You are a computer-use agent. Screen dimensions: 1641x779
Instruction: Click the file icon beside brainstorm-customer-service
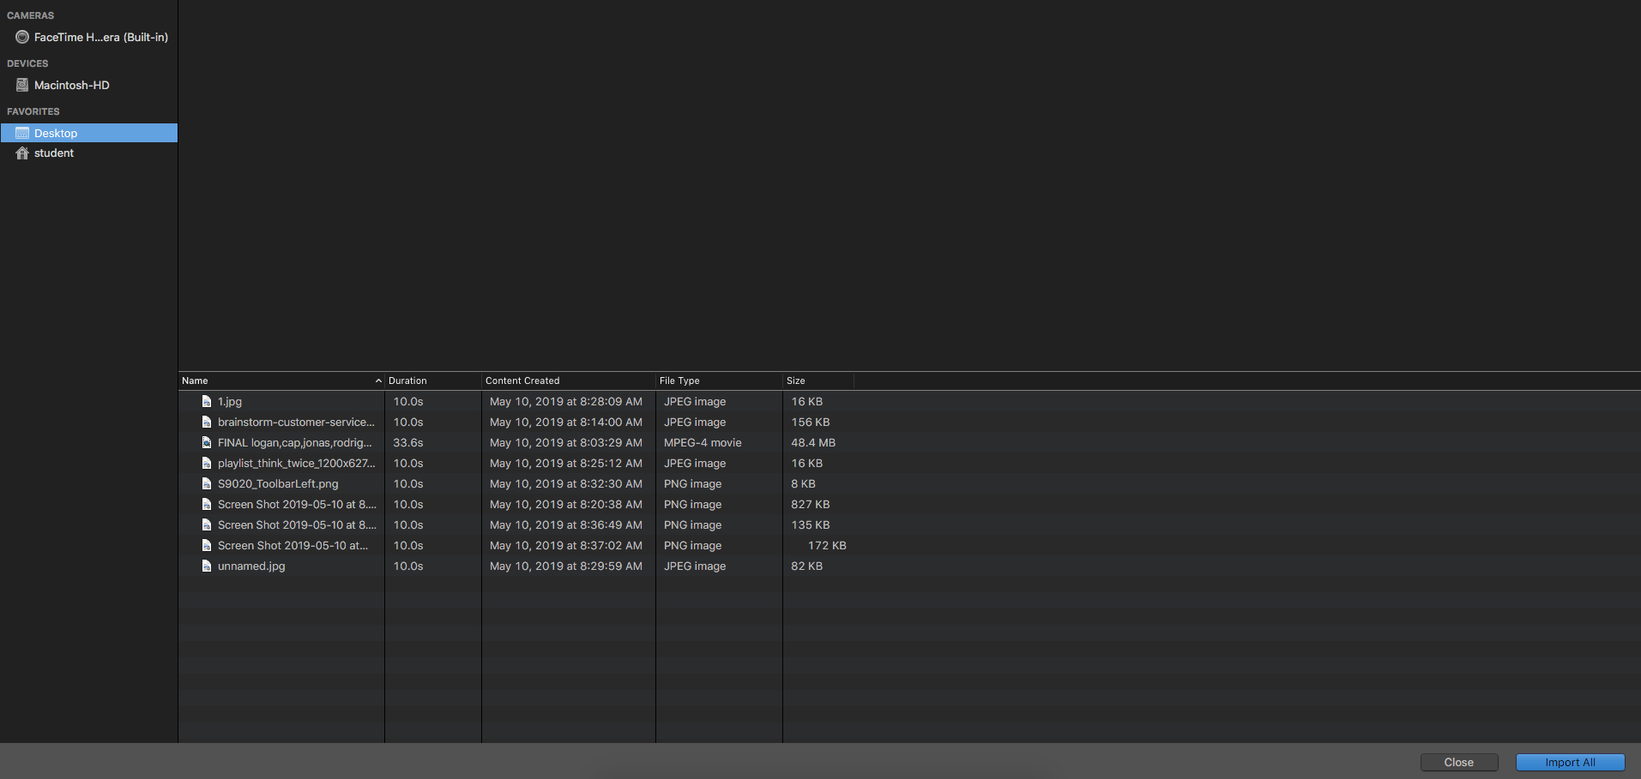(207, 422)
